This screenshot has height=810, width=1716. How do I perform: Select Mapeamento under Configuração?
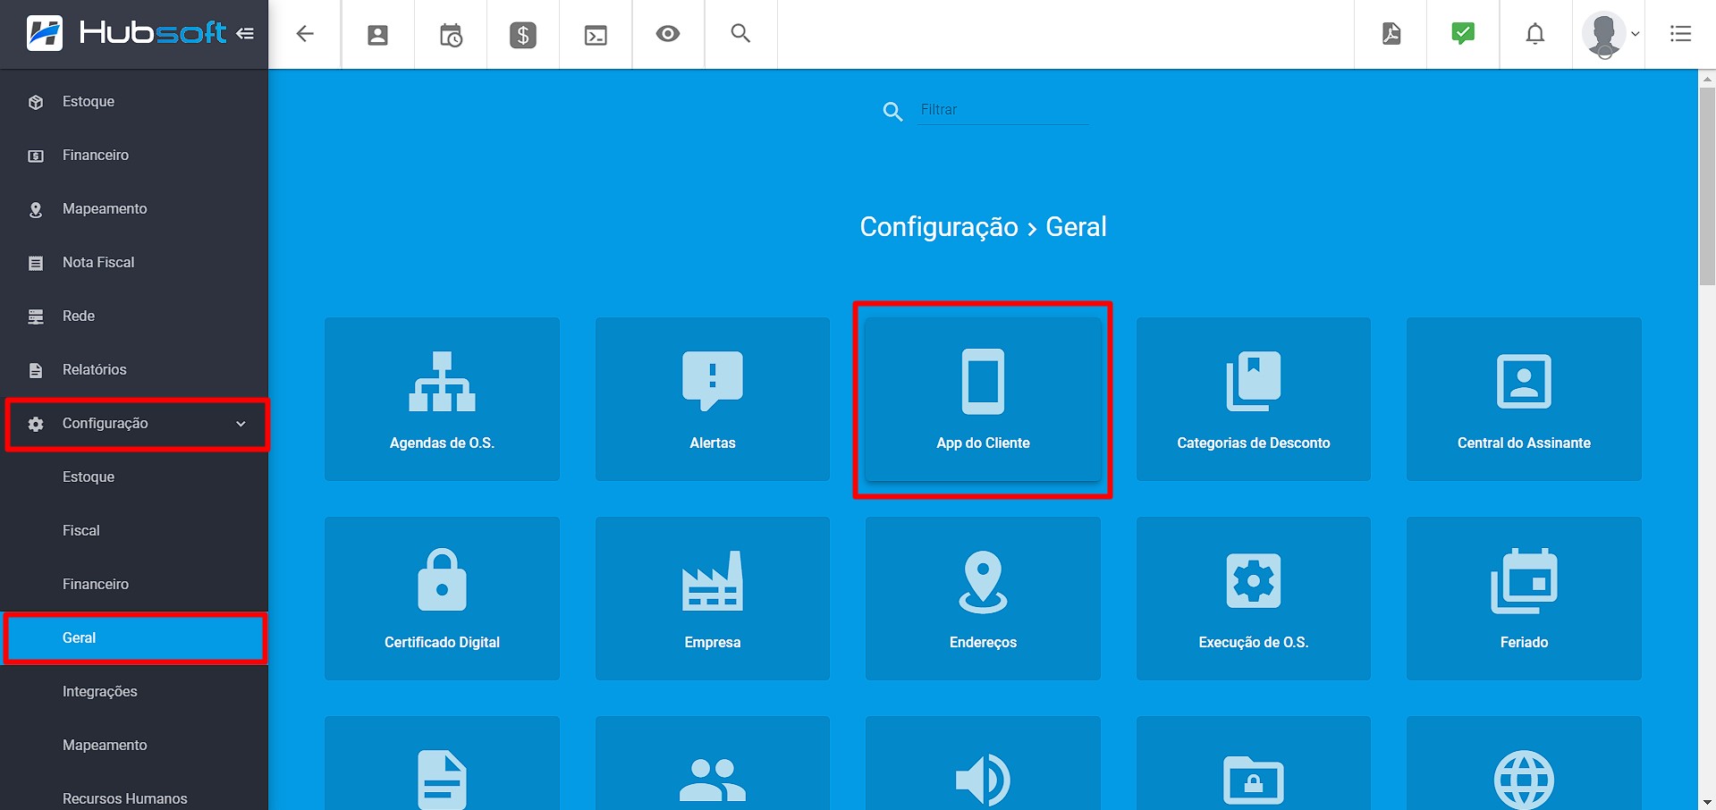pos(134,746)
